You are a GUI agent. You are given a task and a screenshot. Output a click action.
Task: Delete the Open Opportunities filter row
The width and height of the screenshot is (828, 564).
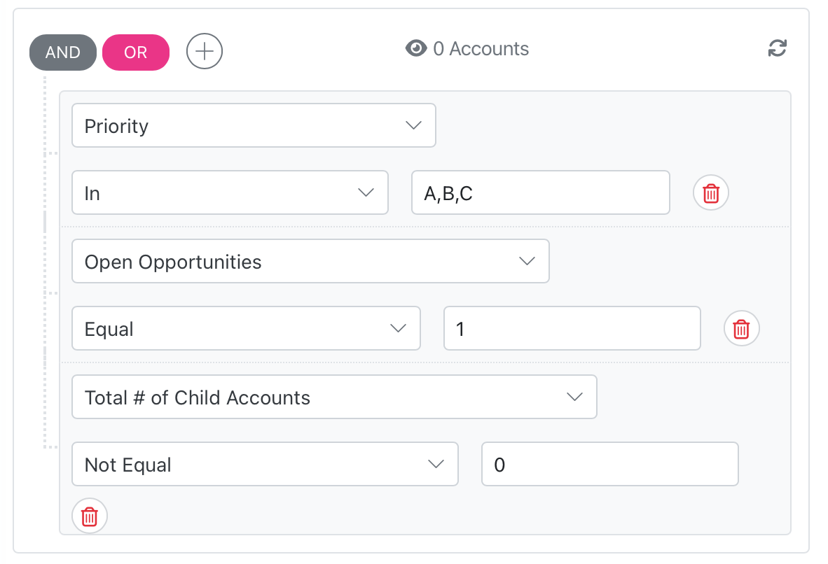(x=741, y=328)
